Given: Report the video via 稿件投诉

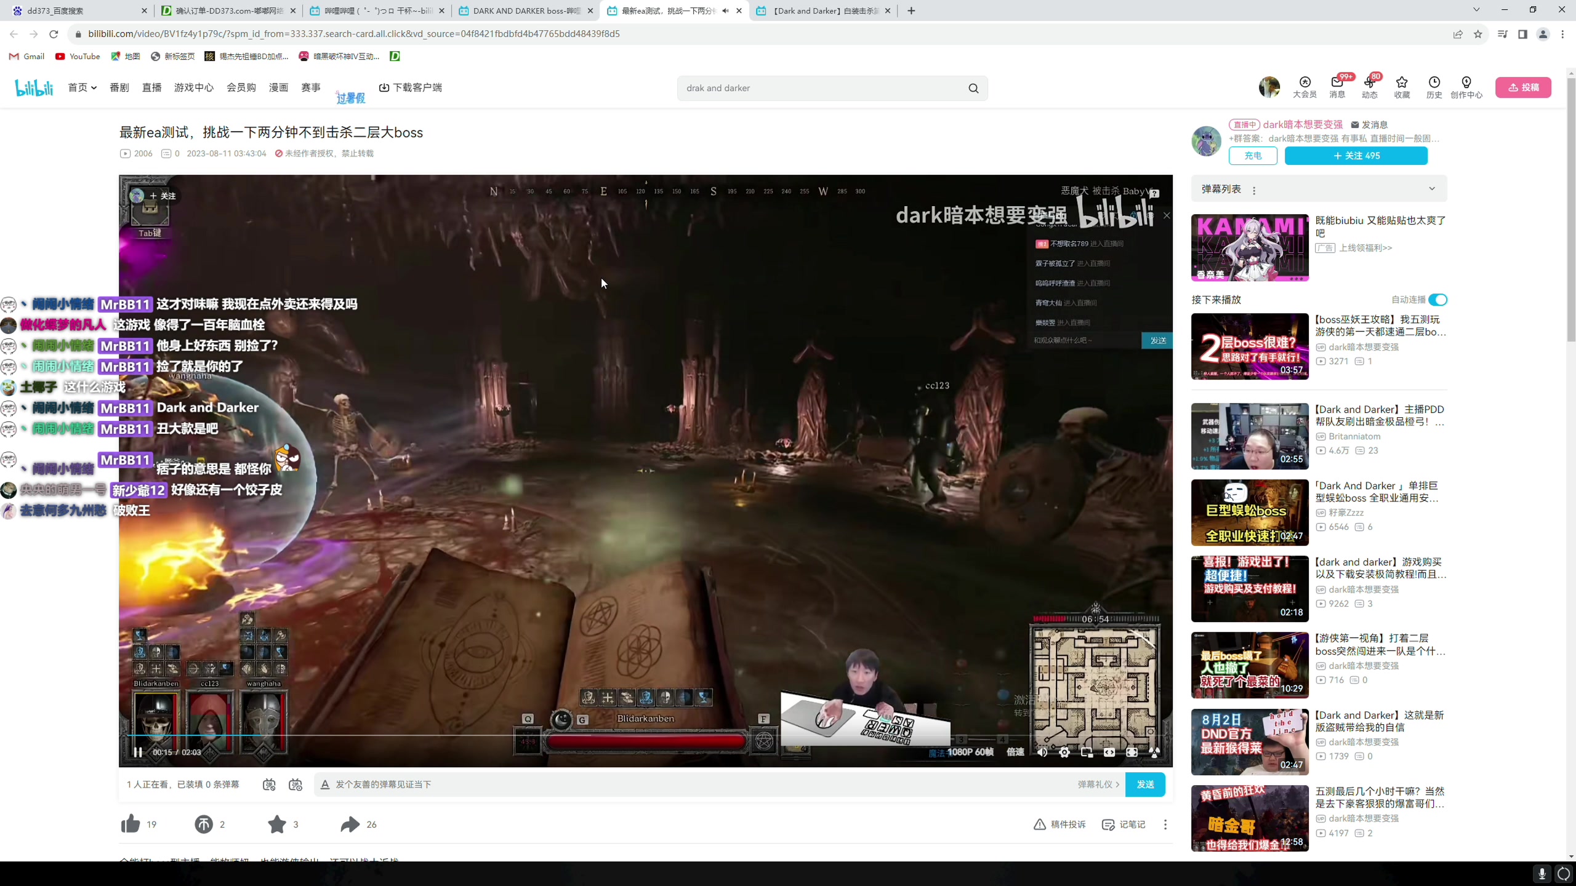Looking at the screenshot, I should tap(1059, 824).
